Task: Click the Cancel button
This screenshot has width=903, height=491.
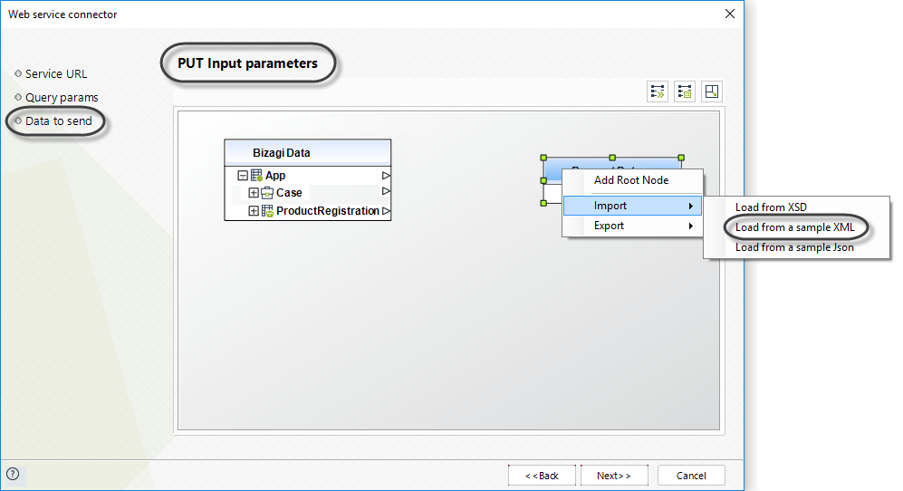Action: (x=691, y=476)
